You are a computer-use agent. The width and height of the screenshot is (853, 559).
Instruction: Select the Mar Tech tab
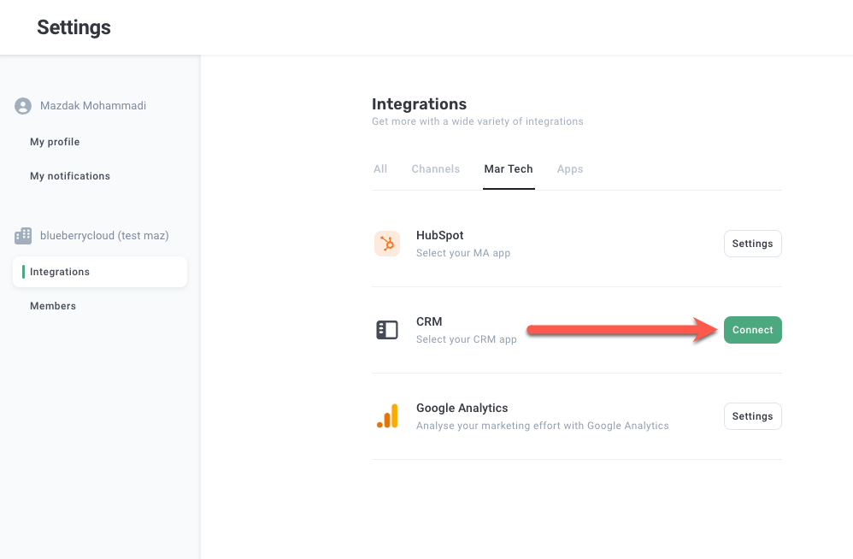pyautogui.click(x=509, y=169)
